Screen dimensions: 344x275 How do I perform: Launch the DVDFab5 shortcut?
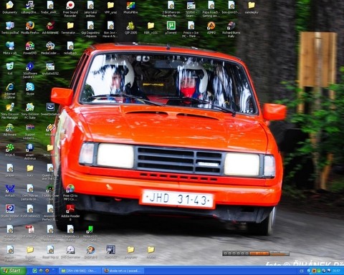90,253
